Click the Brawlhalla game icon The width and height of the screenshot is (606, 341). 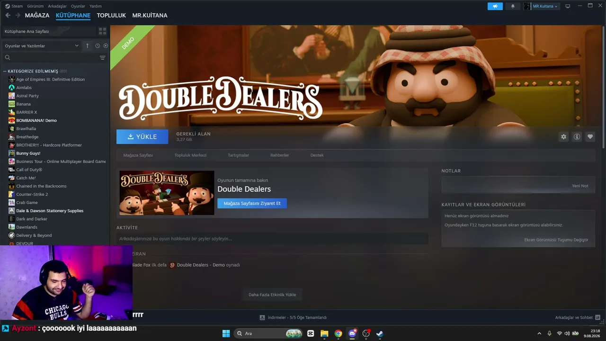pos(11,128)
